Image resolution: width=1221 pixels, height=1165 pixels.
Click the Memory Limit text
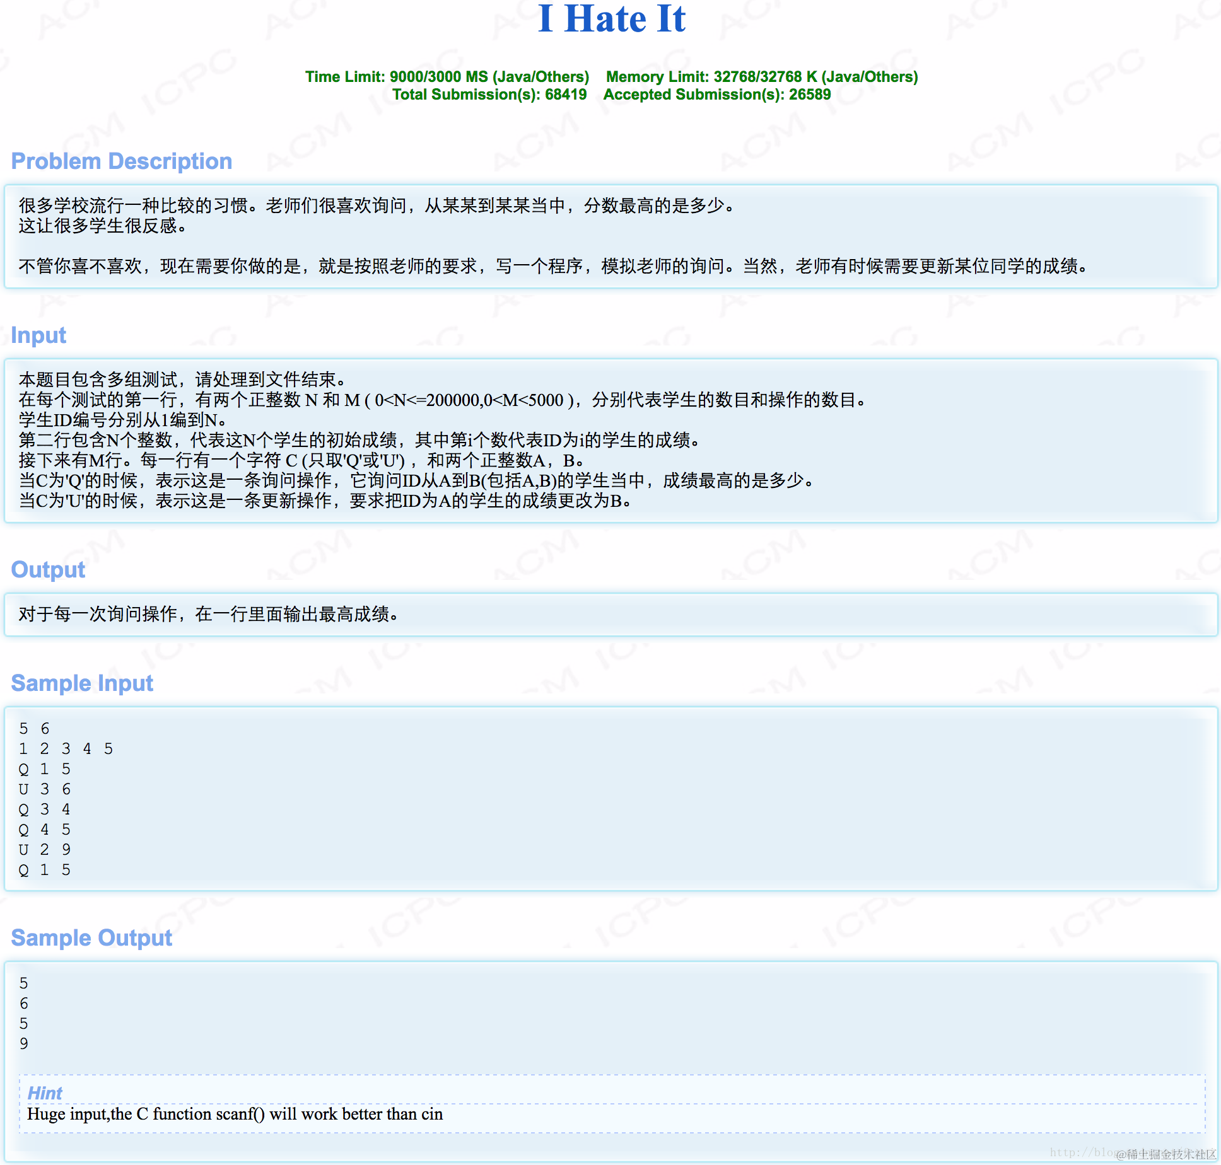pos(761,77)
